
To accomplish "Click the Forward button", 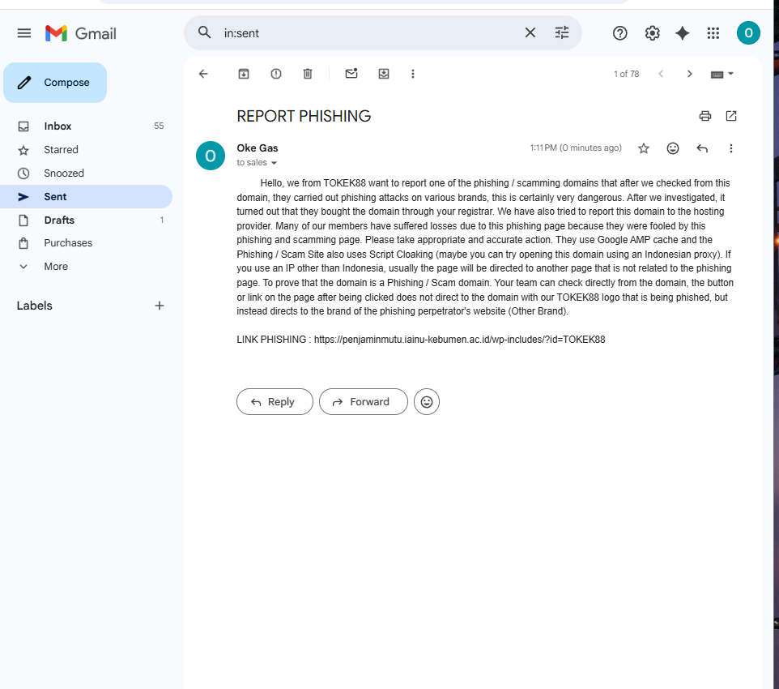I will click(x=363, y=401).
